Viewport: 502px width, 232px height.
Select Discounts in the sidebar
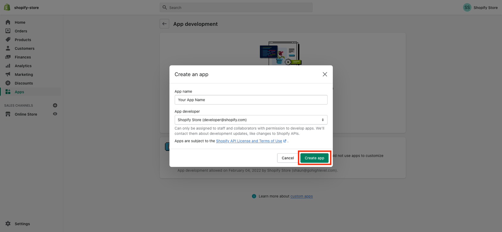click(24, 83)
